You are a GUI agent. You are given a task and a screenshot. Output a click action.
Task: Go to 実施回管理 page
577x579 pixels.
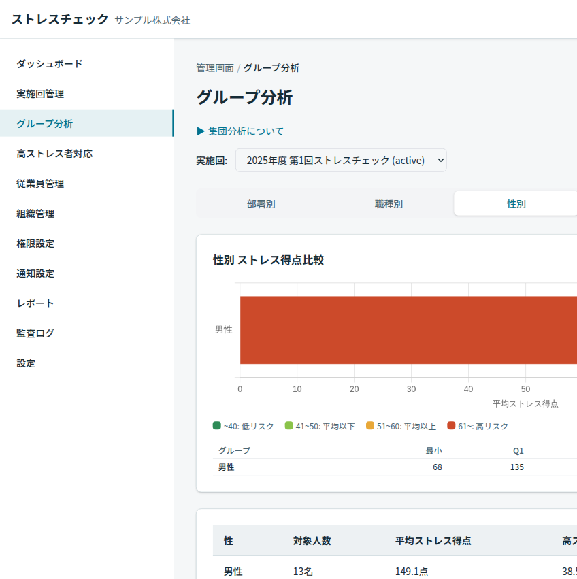pyautogui.click(x=40, y=94)
